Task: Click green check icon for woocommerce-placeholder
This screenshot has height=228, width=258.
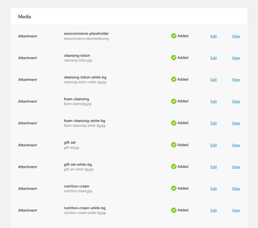Action: pos(174,36)
